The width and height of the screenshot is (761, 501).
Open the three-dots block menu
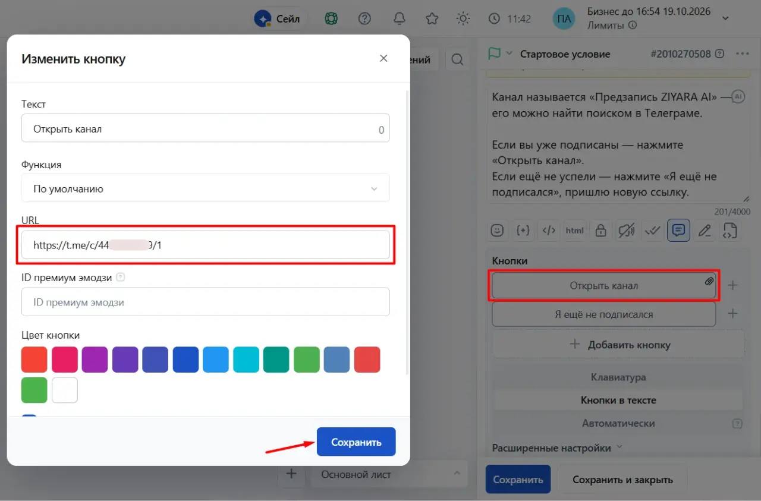743,53
